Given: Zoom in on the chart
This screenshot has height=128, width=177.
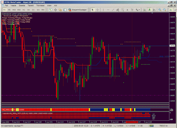Looking at the screenshot, I should click(160, 10).
